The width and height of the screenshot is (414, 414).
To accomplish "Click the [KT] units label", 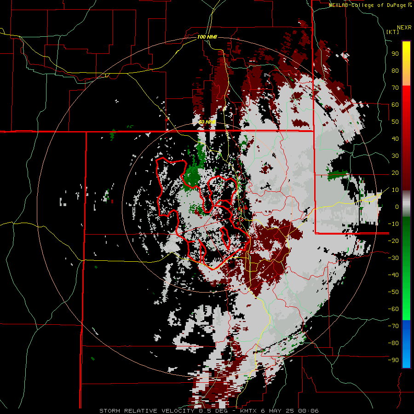I will pyautogui.click(x=393, y=32).
